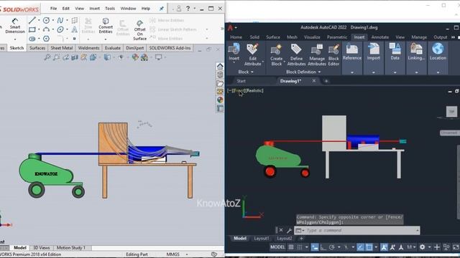Screen dimensions: 460x258
Task: Toggle MODEL space button in status bar
Action: click(x=277, y=247)
